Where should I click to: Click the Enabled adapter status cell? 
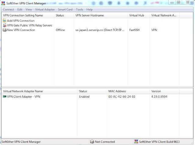(84, 96)
